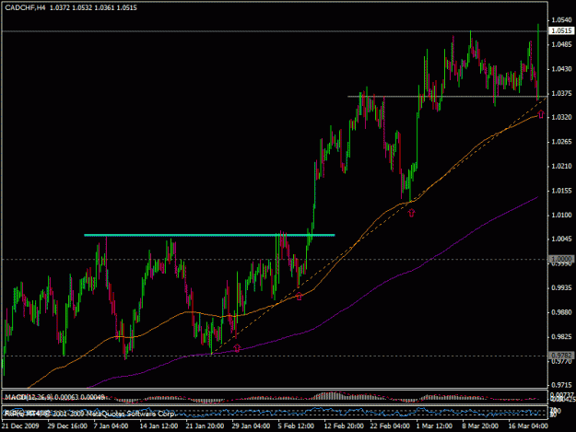Click the 29 Jan 04:00 date label

pyautogui.click(x=251, y=426)
